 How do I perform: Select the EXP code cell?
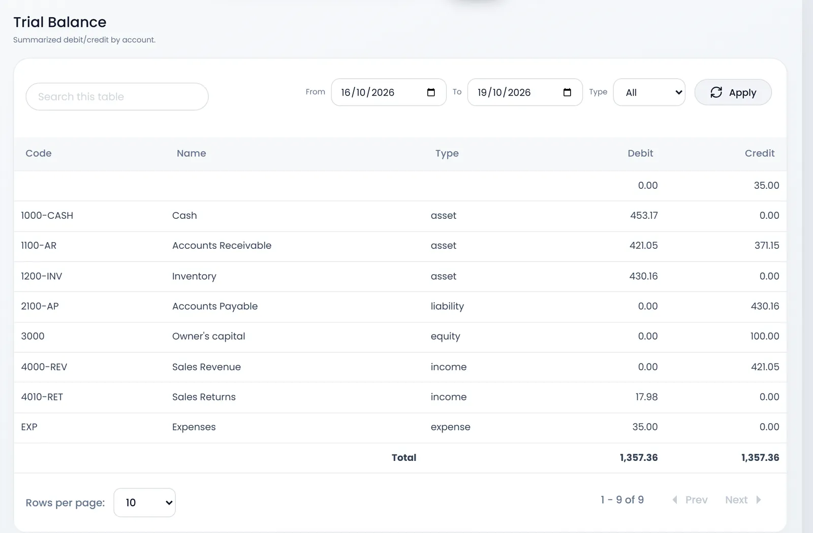click(x=29, y=427)
